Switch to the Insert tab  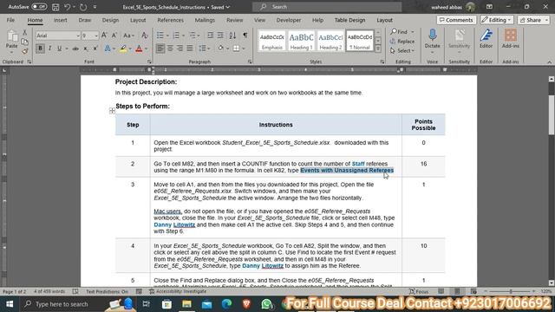coord(61,20)
